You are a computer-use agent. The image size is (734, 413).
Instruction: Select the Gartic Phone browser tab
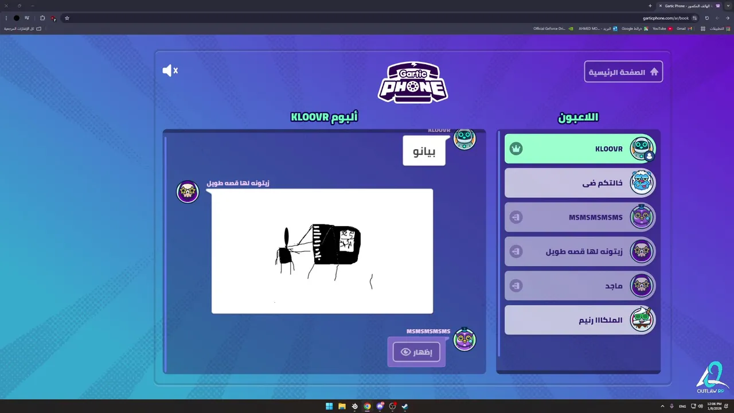(689, 6)
